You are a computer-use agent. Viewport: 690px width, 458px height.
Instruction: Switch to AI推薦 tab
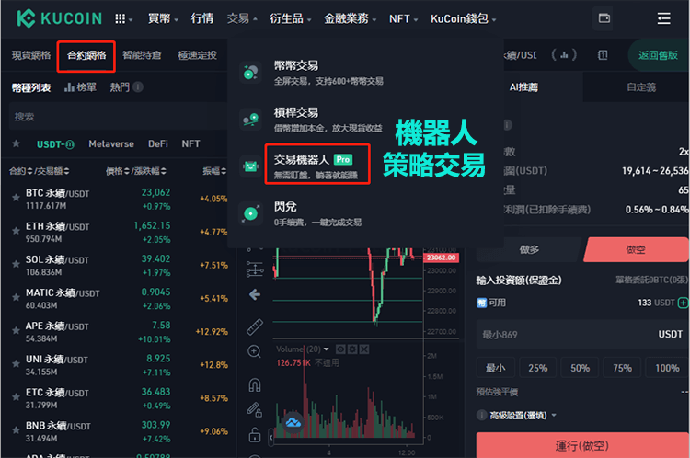(x=523, y=87)
